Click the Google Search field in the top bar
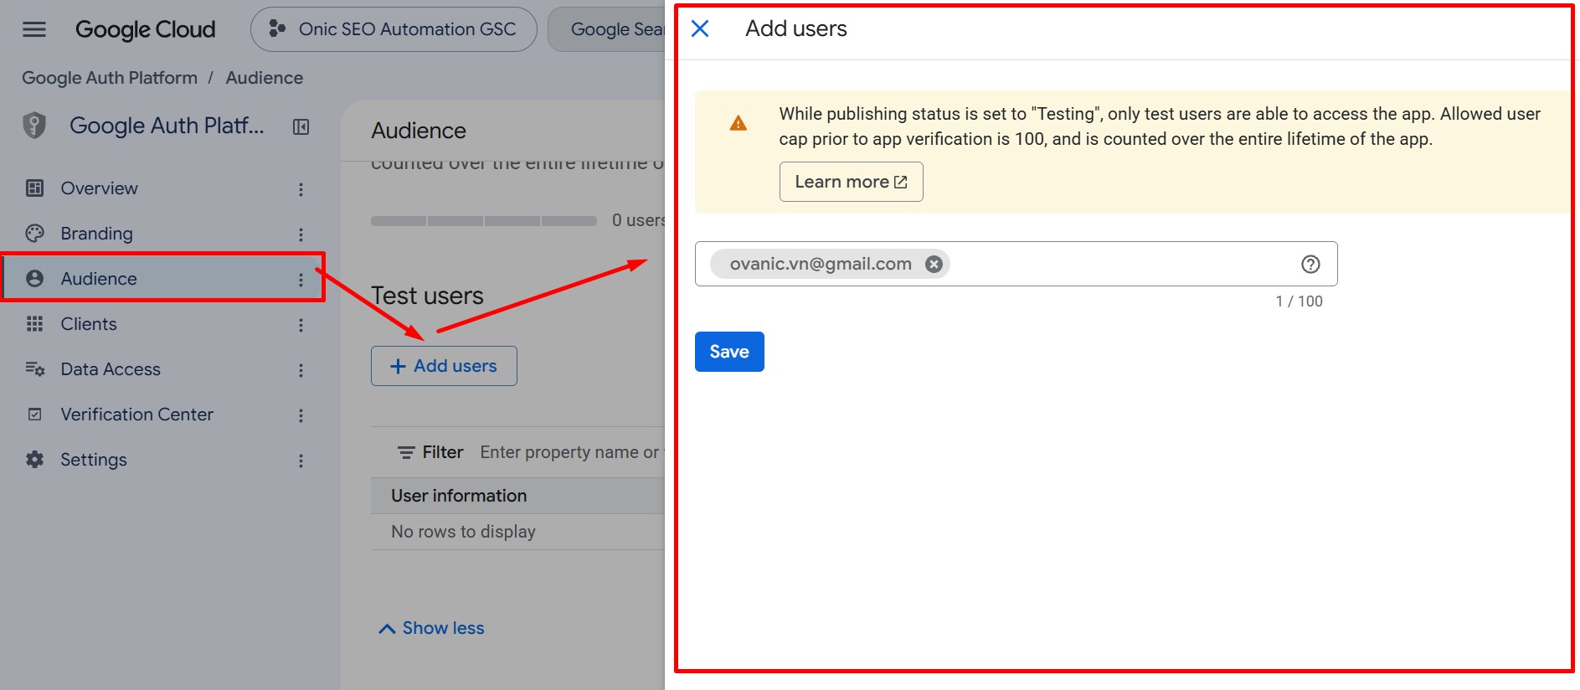 (x=608, y=29)
